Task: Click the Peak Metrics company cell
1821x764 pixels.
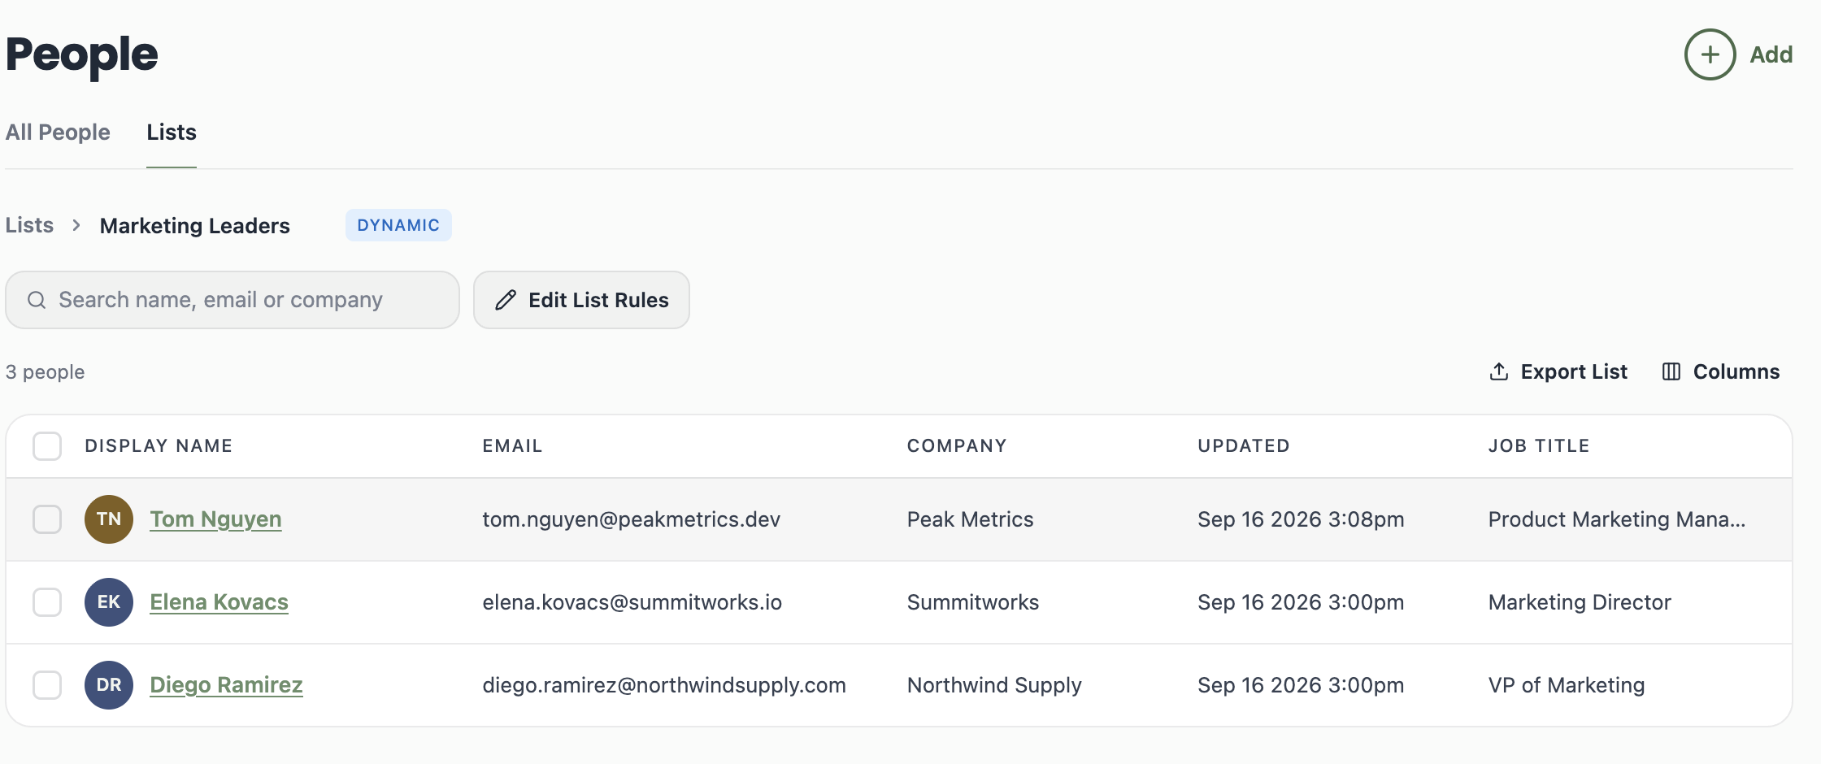Action: point(970,519)
